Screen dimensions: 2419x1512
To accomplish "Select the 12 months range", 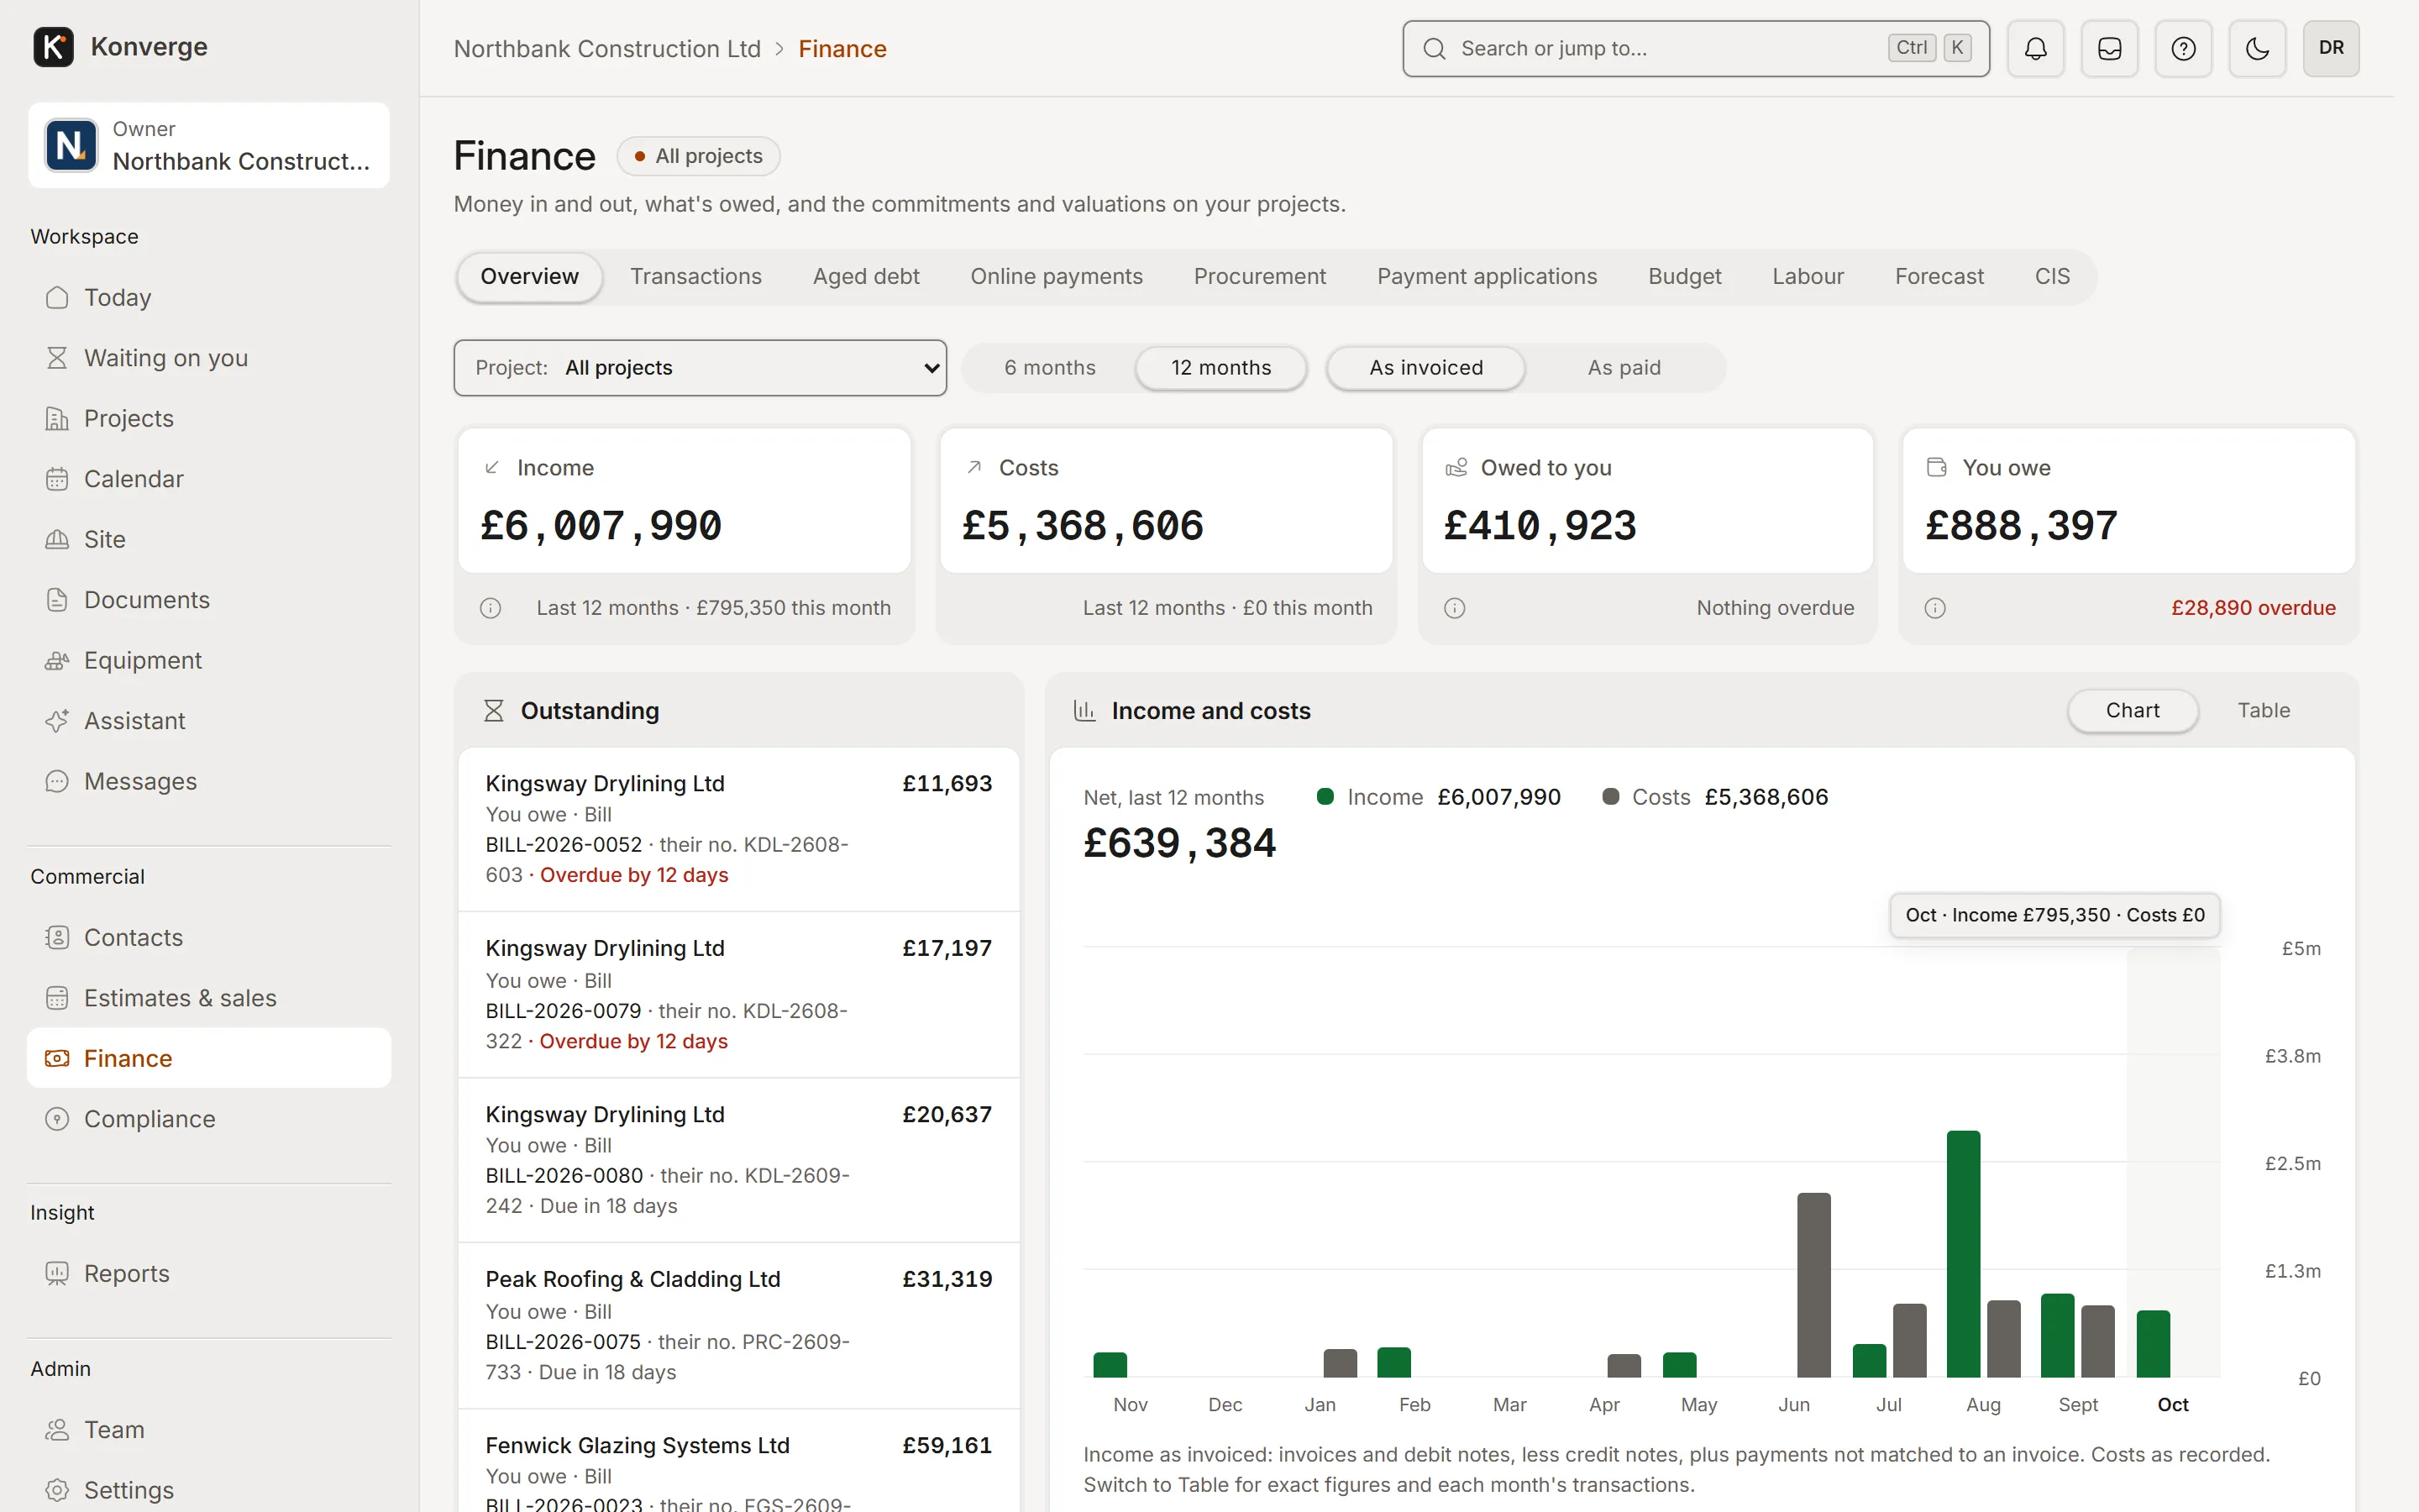I will pyautogui.click(x=1220, y=368).
